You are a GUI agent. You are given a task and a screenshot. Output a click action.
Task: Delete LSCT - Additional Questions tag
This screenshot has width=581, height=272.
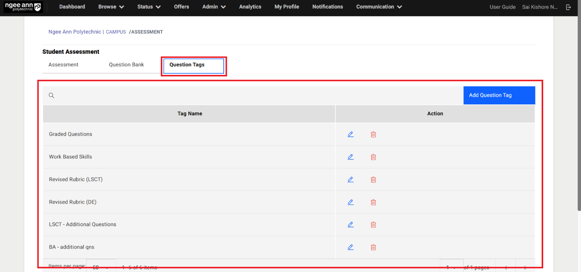373,225
